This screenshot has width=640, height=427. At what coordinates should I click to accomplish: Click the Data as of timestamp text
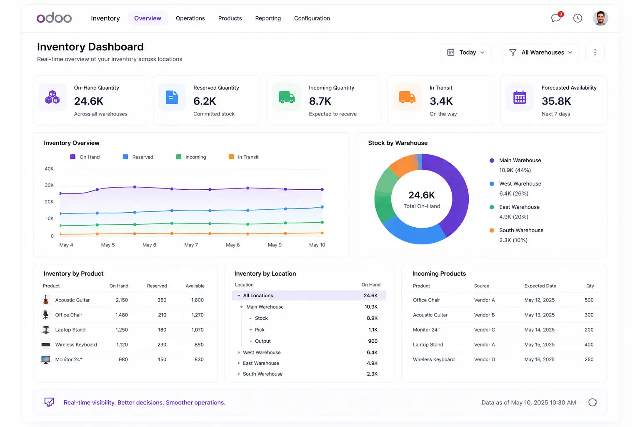point(529,402)
